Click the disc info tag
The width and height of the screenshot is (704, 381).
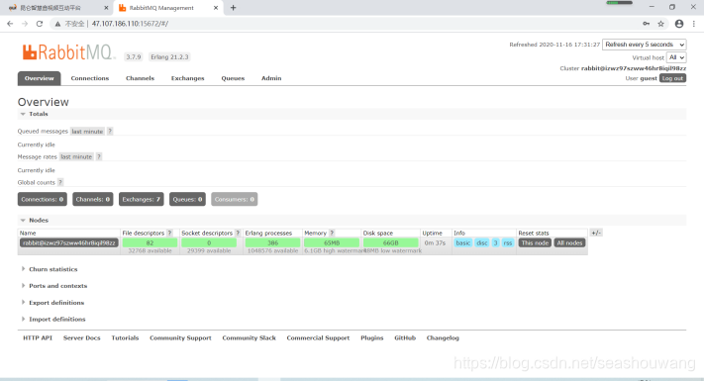[x=482, y=242]
